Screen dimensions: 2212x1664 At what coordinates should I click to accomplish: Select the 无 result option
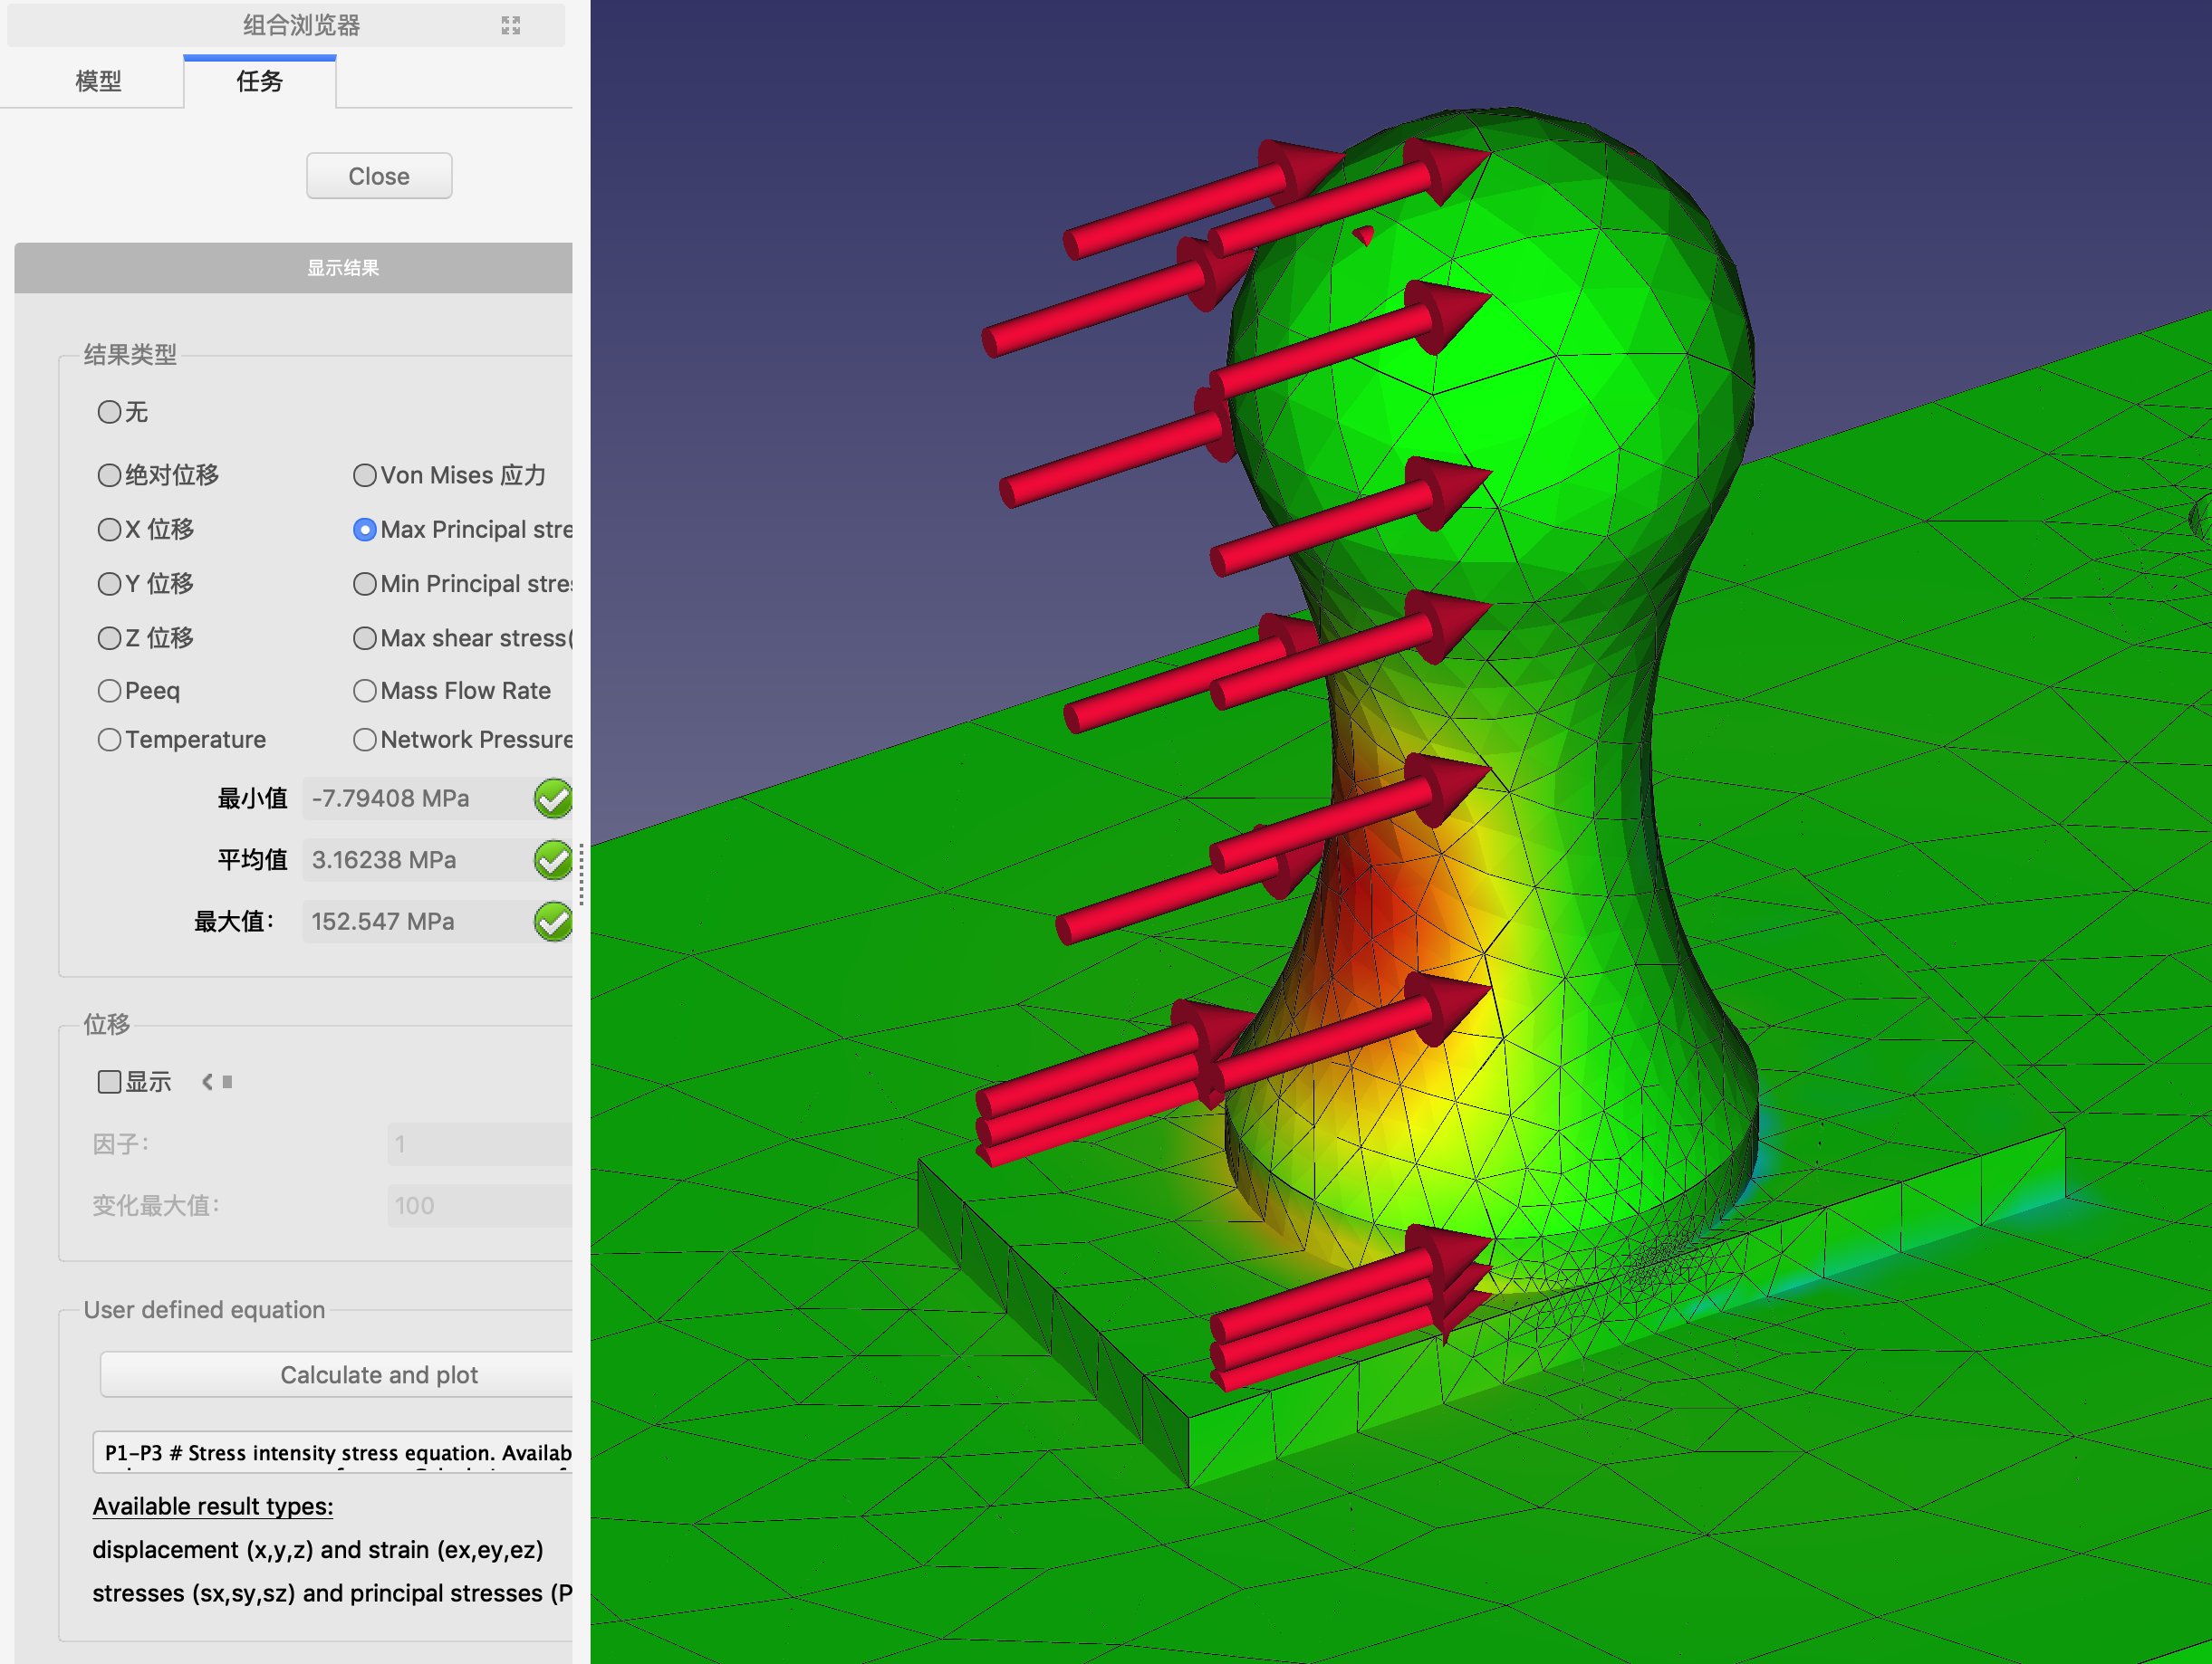pyautogui.click(x=109, y=412)
